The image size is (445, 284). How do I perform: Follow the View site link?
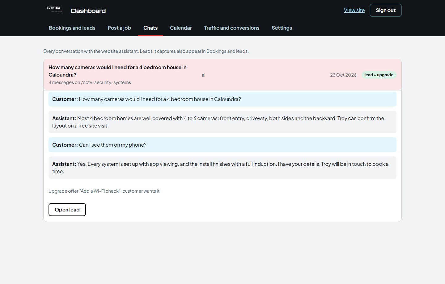click(354, 10)
